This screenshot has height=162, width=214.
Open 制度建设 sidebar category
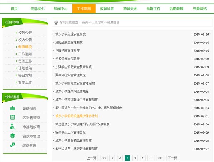[x=25, y=47]
